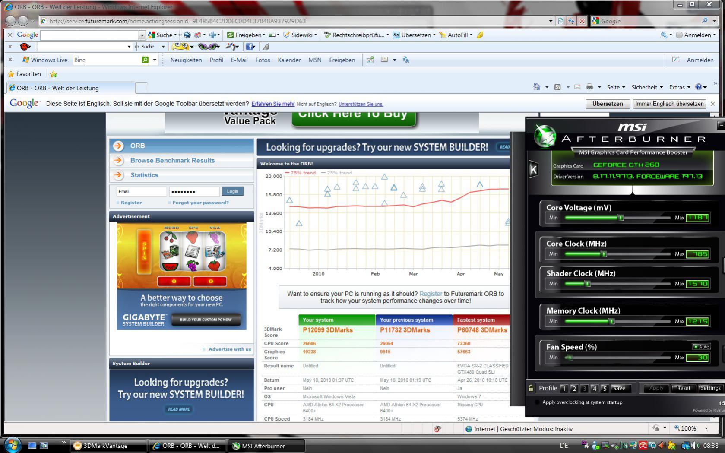The image size is (725, 453).
Task: Open the Statistics menu item
Action: point(144,175)
